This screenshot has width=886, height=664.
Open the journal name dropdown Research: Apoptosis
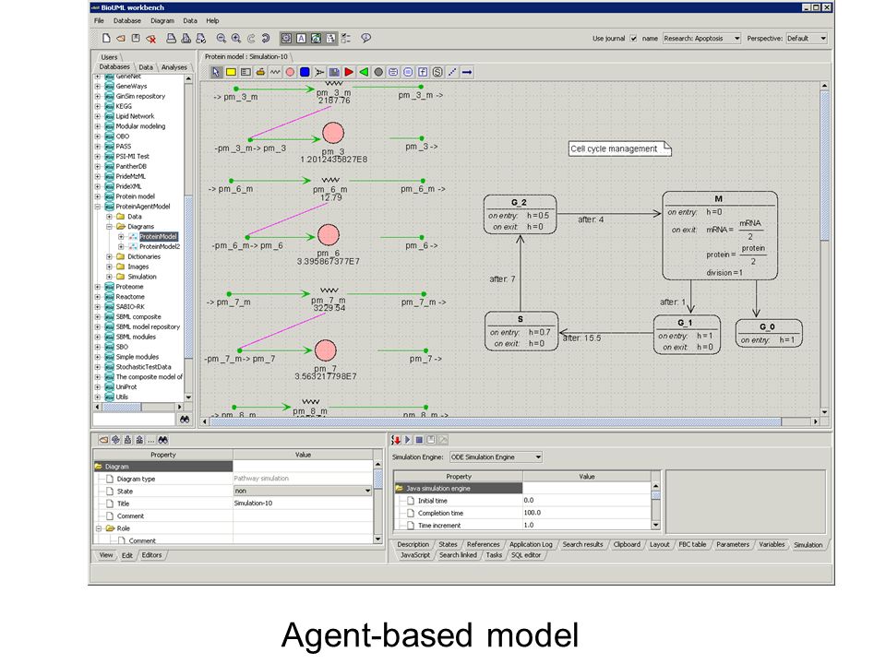tap(701, 39)
